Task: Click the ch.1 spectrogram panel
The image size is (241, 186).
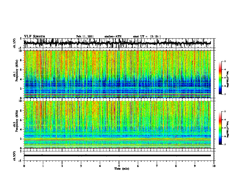Action: [117, 74]
